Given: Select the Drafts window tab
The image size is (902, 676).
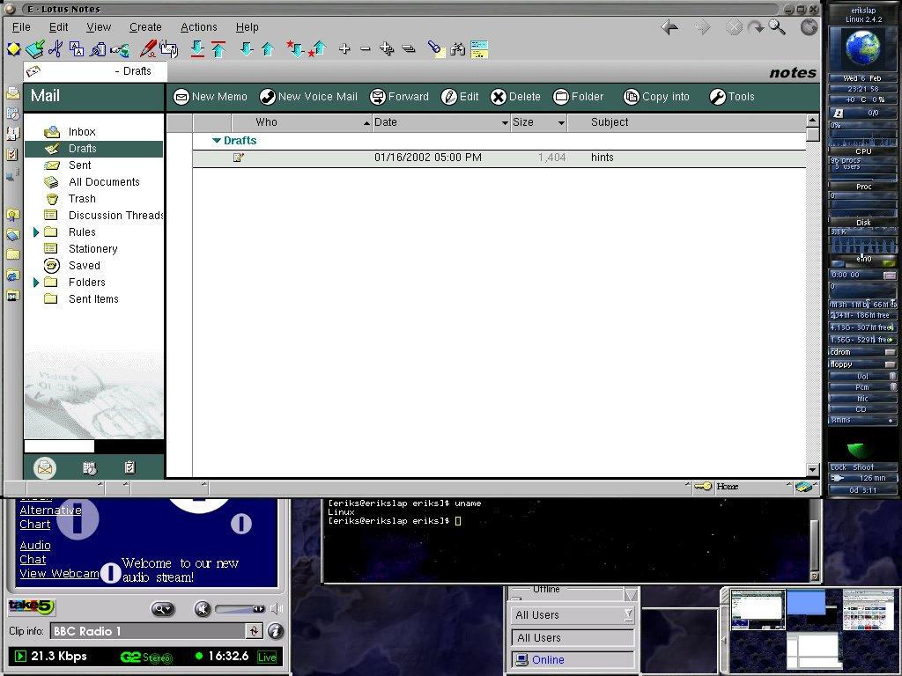Looking at the screenshot, I should coord(95,71).
